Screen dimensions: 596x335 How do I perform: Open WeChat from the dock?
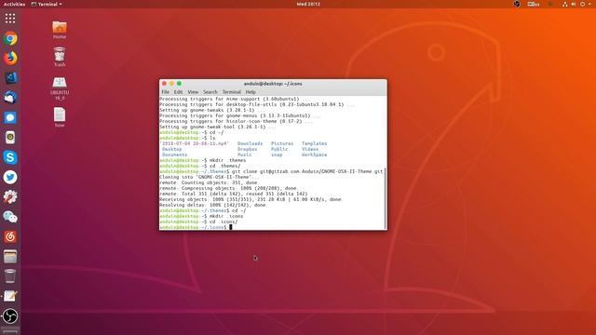tap(10, 217)
